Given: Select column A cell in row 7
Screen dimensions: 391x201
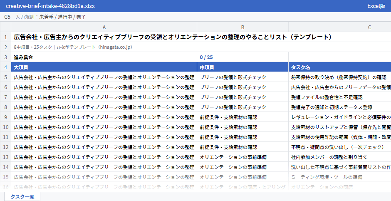Looking at the screenshot, I should click(x=104, y=97).
